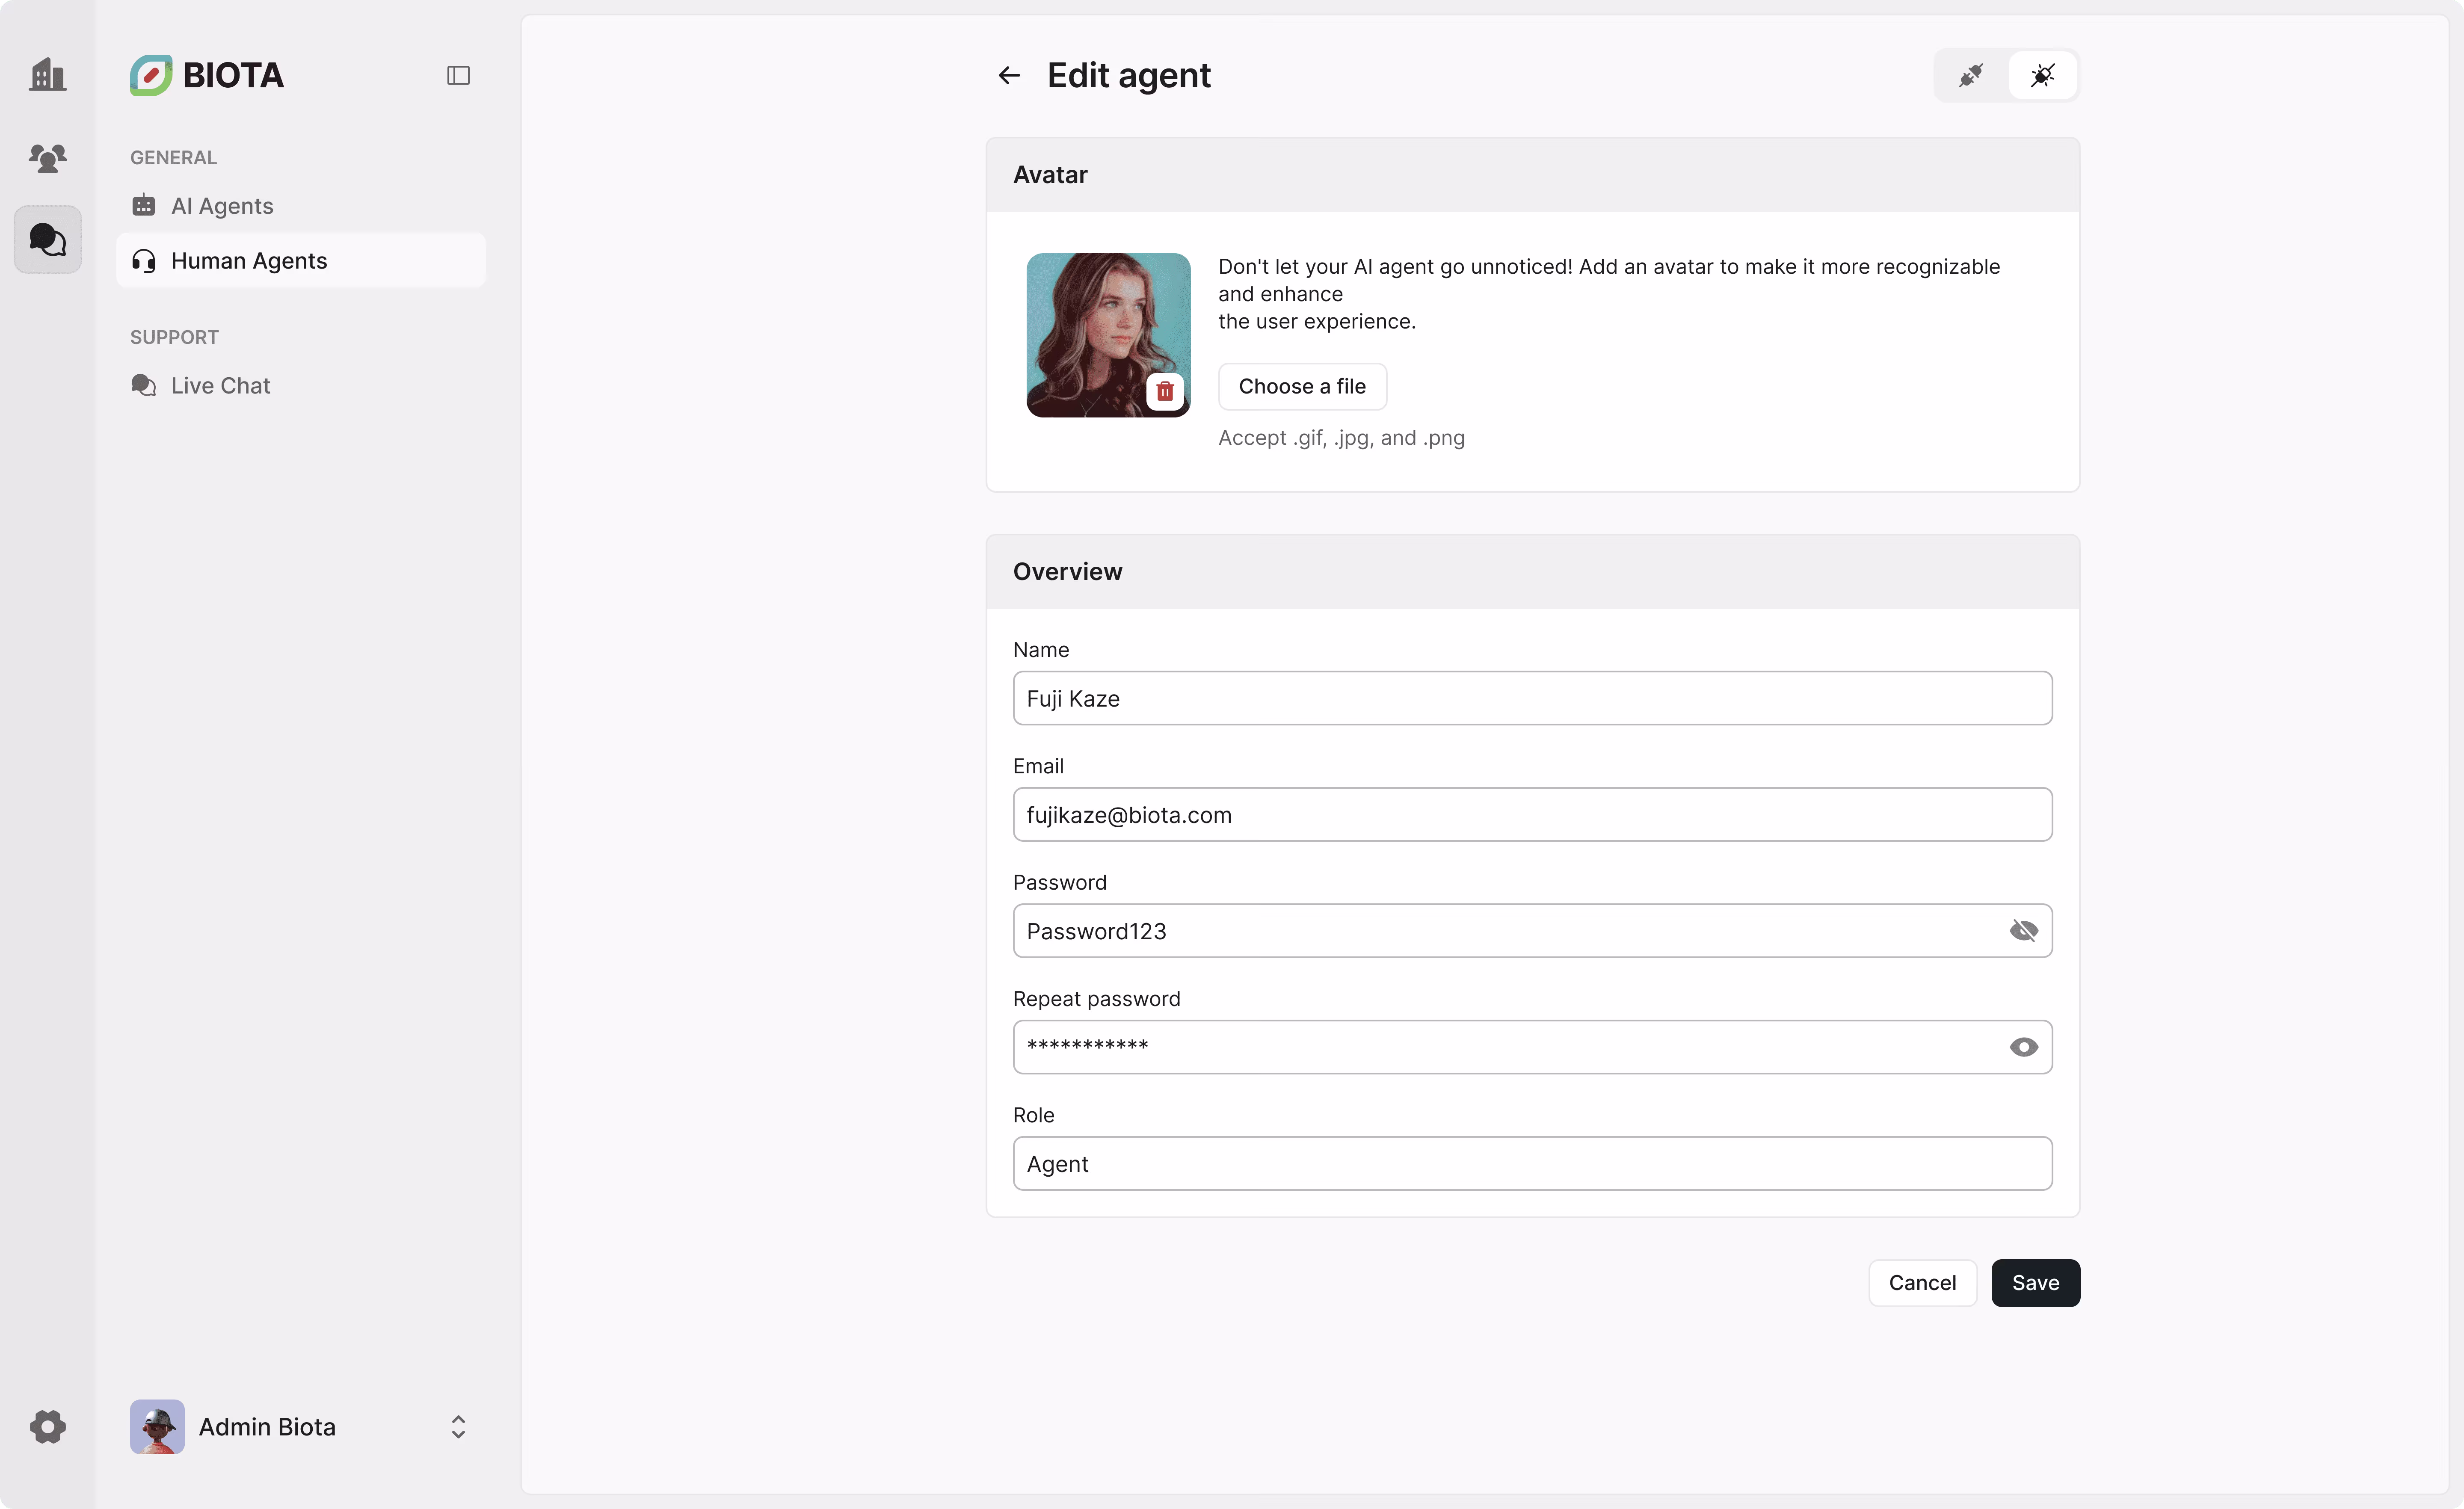Expand the Admin Biota account switcher
Screen dimensions: 2464x1509
coord(458,1426)
